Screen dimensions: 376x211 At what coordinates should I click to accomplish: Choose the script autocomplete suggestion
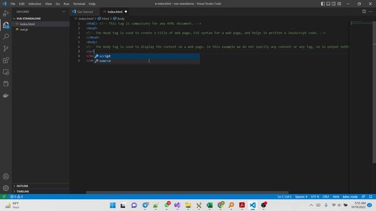click(146, 56)
